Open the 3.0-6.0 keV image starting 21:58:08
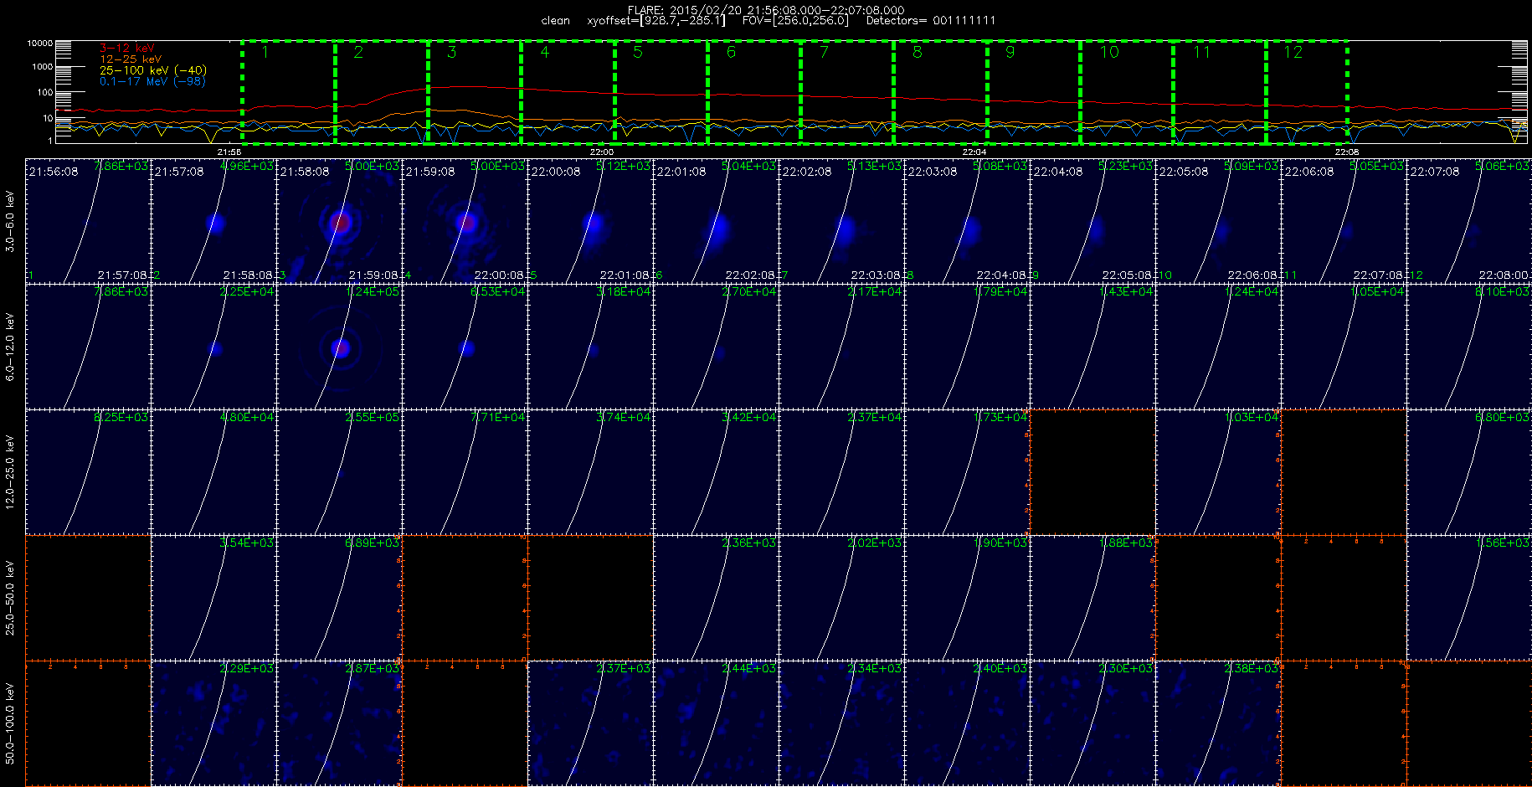 click(x=339, y=221)
